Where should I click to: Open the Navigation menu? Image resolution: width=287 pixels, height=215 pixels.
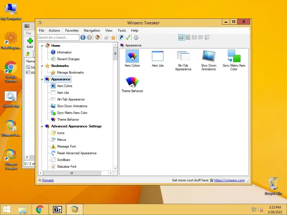pyautogui.click(x=92, y=31)
